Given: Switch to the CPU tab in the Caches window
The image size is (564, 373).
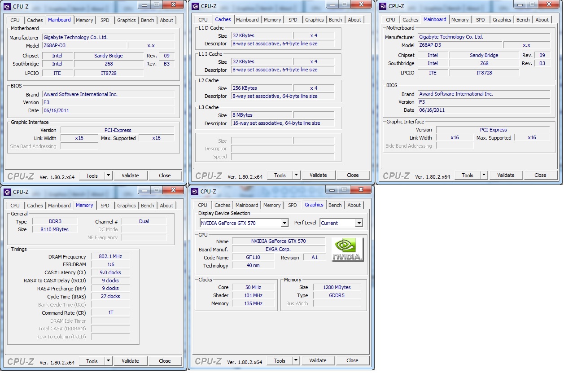Looking at the screenshot, I should coord(203,20).
